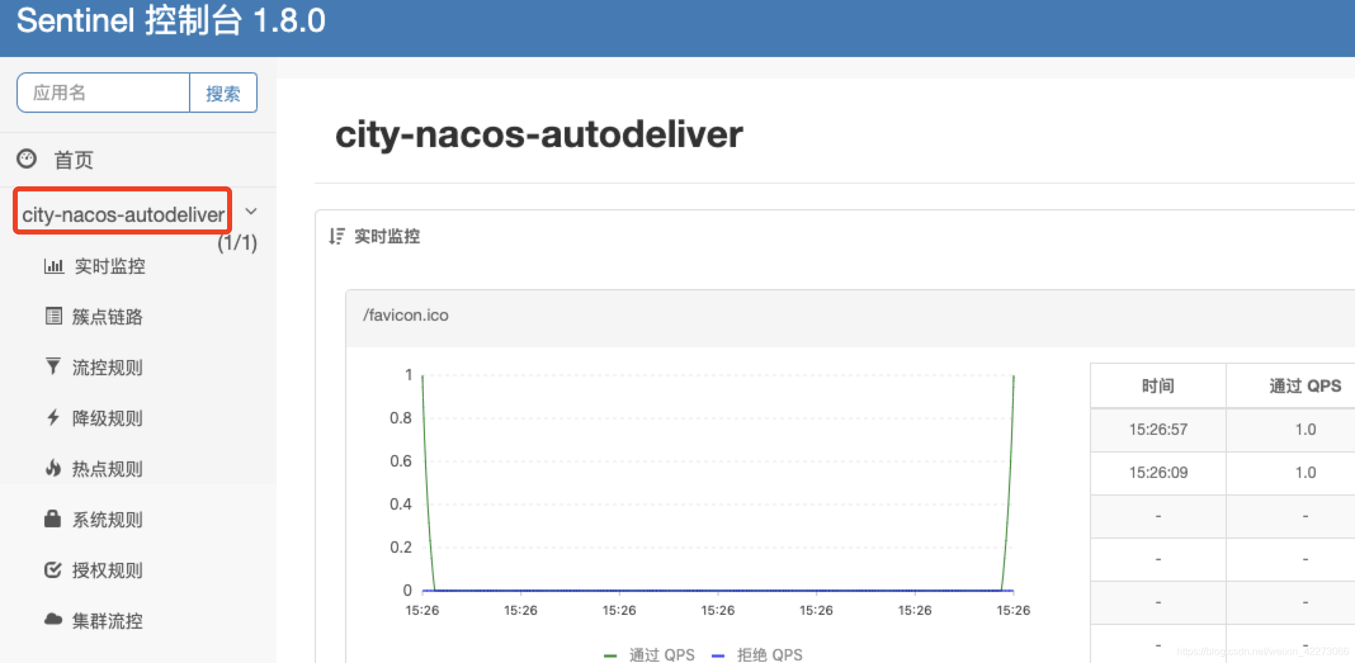Screen dimensions: 1355x663
Task: Click the dashboard icon beside 首页
Action: [x=27, y=158]
